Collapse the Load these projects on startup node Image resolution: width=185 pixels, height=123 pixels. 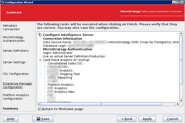[40, 60]
